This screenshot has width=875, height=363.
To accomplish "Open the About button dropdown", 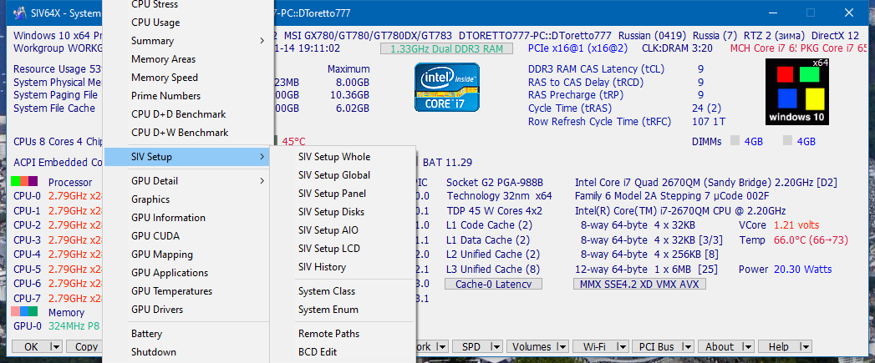I will pyautogui.click(x=746, y=347).
